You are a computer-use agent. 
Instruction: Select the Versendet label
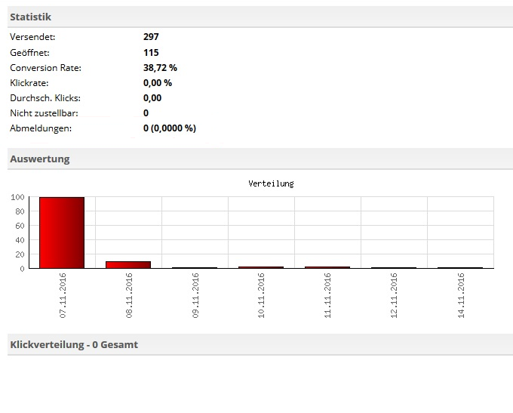coord(32,37)
